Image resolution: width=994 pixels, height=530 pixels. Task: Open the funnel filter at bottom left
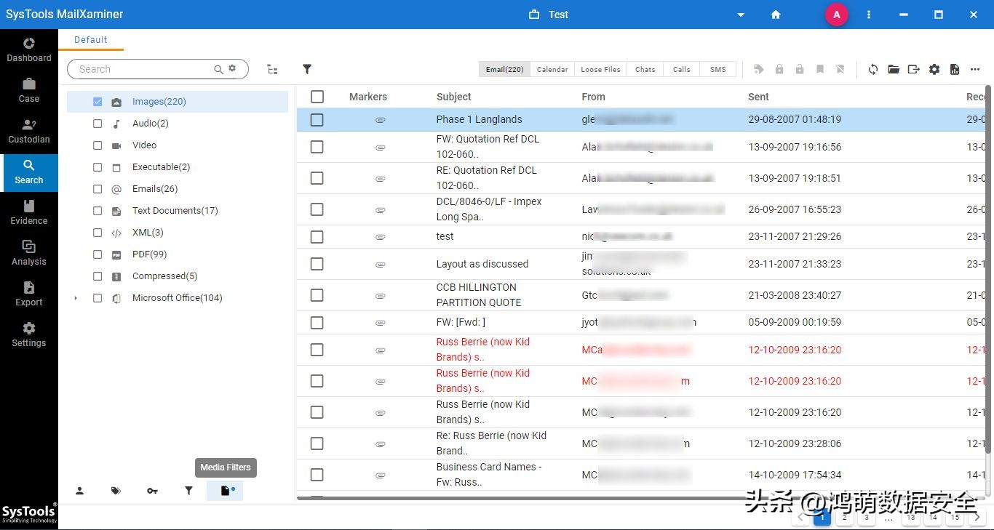(188, 491)
